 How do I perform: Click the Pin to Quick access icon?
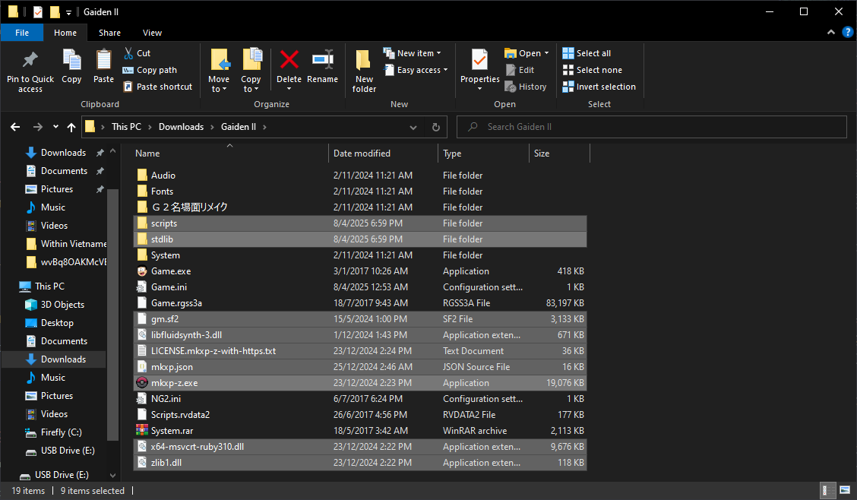click(x=30, y=61)
